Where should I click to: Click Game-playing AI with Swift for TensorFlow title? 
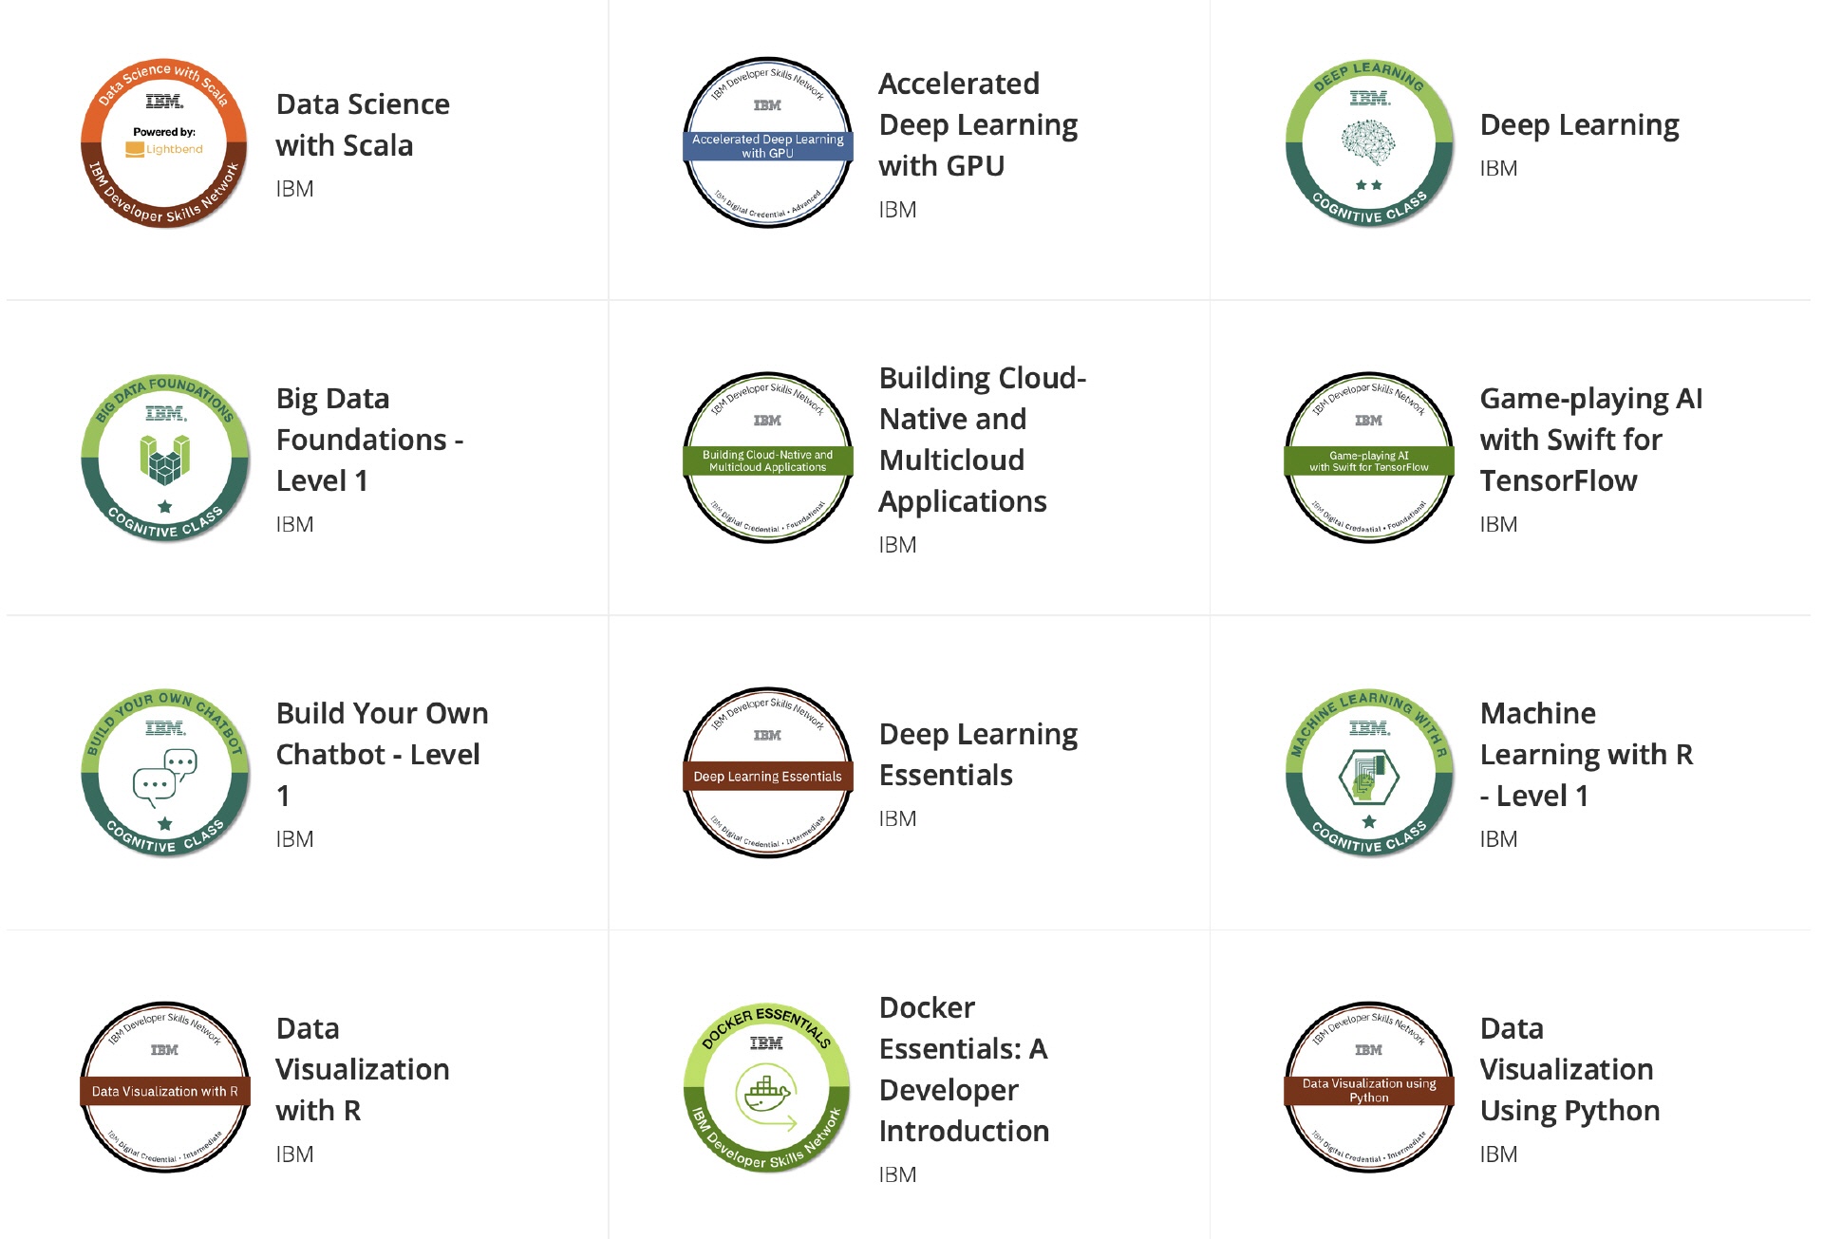(x=1590, y=440)
